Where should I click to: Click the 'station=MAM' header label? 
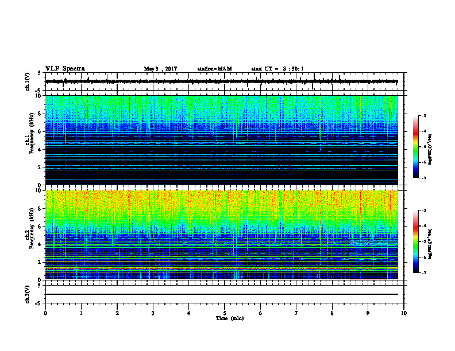click(214, 69)
